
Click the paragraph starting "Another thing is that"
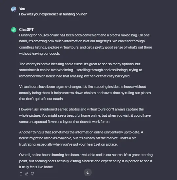(x=81, y=138)
